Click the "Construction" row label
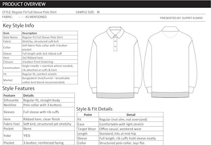 11,68
